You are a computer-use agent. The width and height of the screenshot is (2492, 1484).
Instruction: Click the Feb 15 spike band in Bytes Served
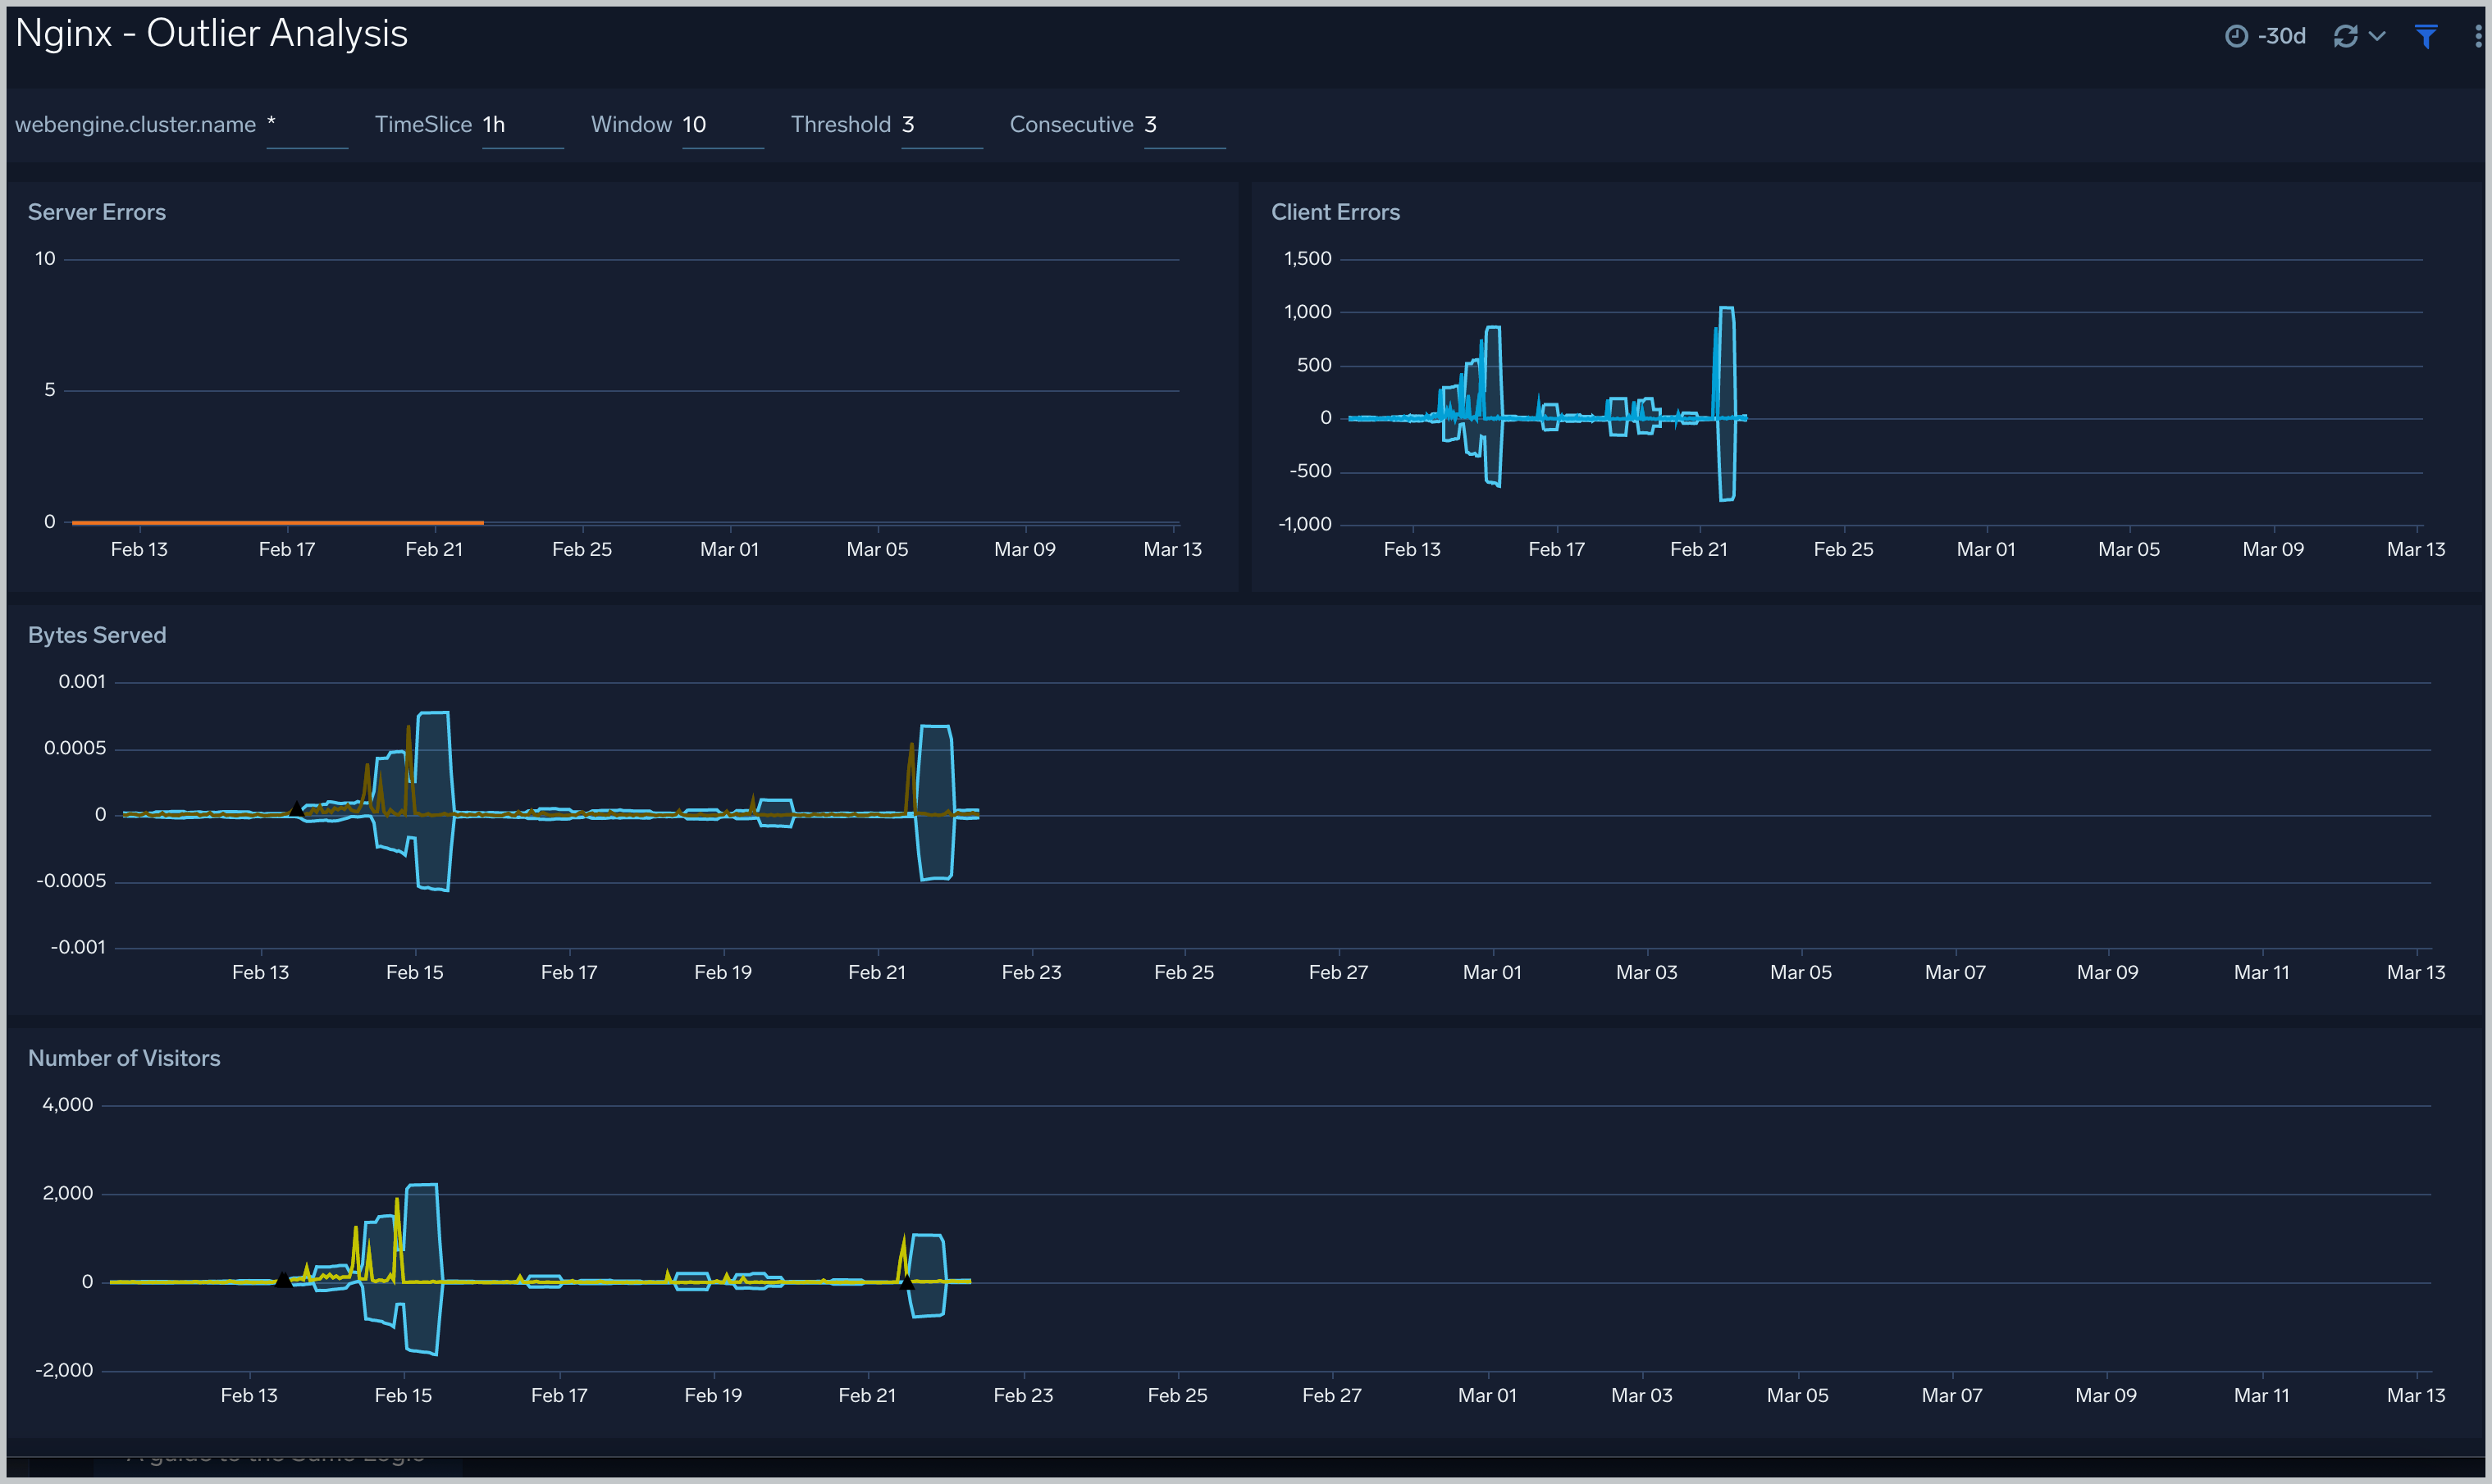(433, 800)
